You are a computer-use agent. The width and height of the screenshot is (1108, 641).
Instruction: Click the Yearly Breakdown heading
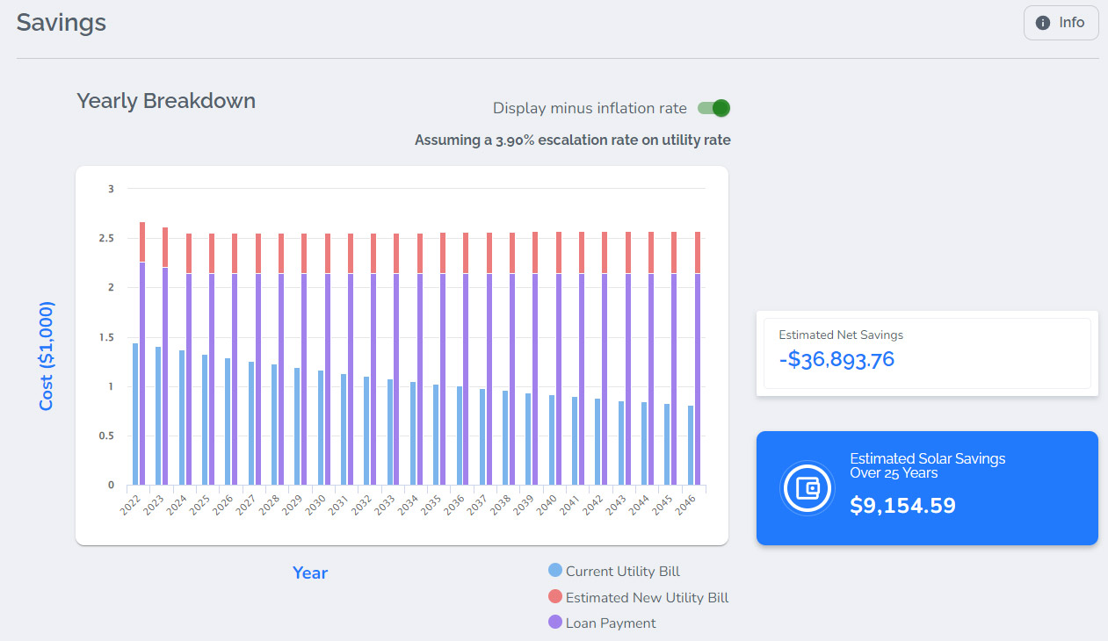click(x=166, y=101)
